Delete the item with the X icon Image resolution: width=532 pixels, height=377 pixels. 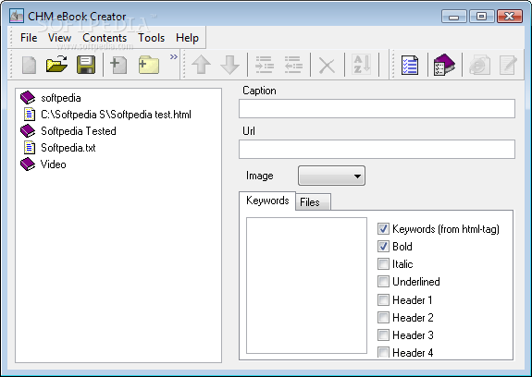(x=328, y=66)
